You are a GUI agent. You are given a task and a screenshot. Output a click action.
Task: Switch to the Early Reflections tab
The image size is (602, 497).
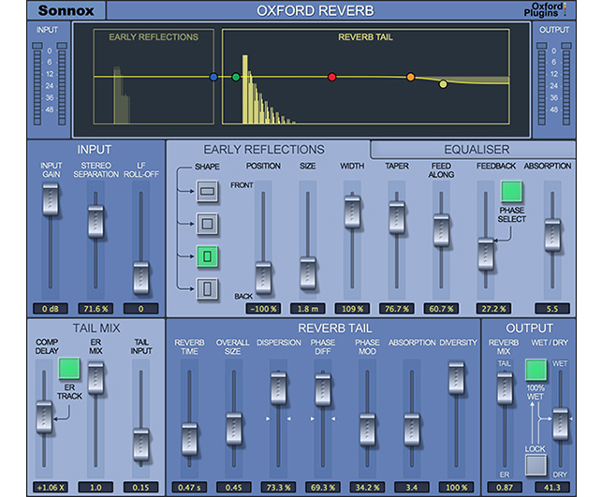pos(264,149)
